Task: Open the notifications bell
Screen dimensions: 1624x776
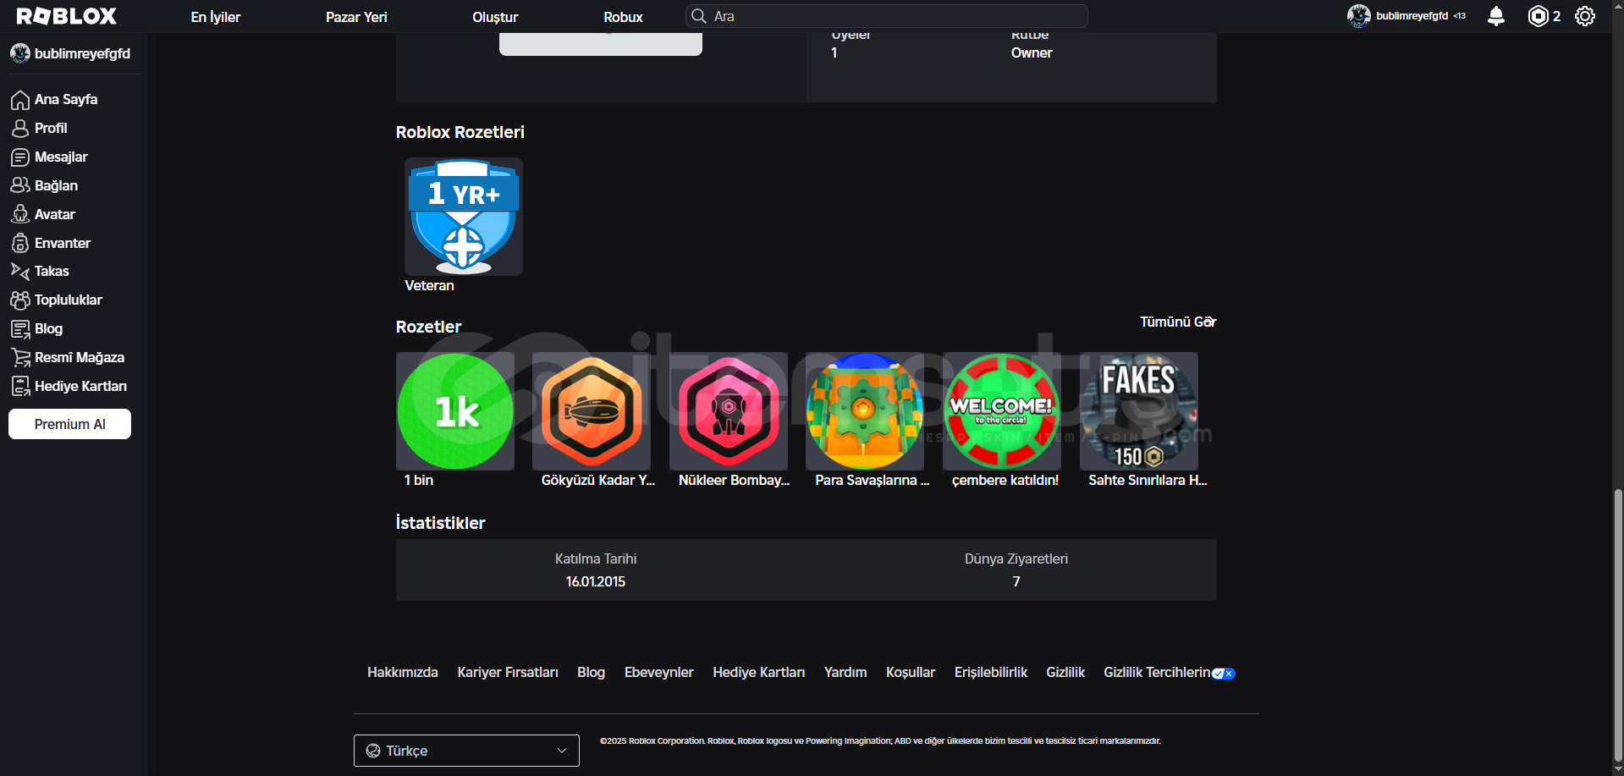Action: click(1496, 16)
